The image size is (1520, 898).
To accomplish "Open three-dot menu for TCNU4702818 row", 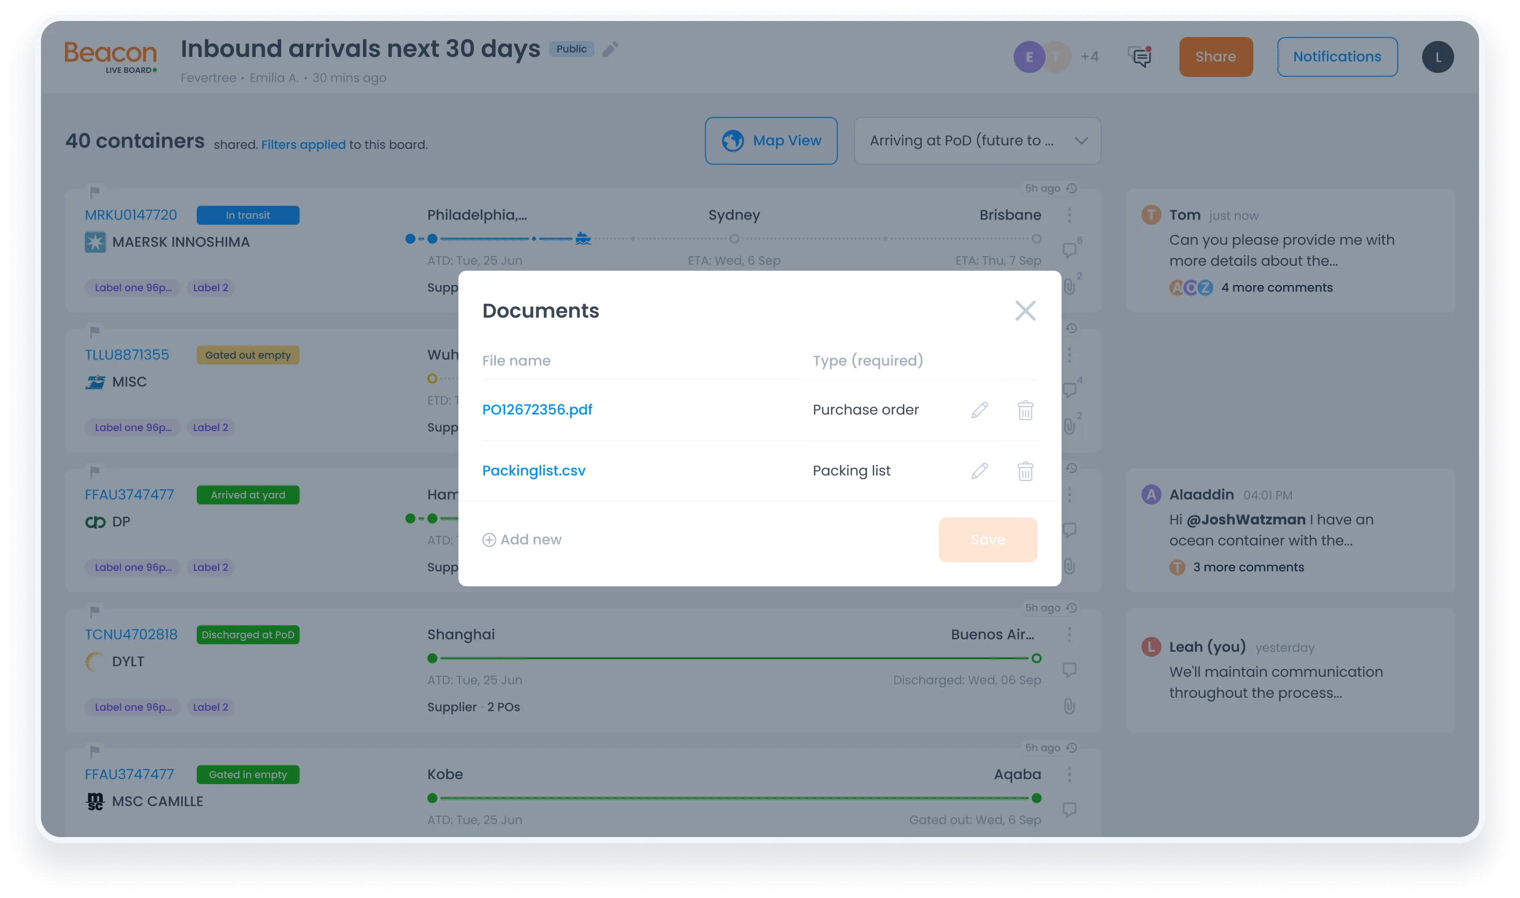I will point(1070,634).
